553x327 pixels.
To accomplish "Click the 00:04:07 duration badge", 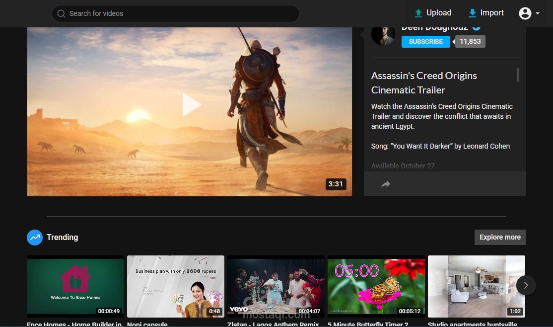I will tap(309, 311).
